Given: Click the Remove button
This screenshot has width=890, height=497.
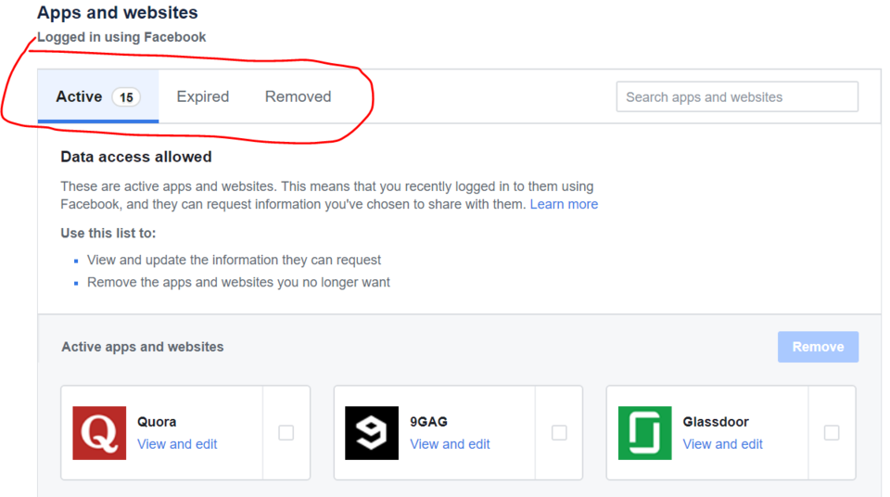Looking at the screenshot, I should pyautogui.click(x=818, y=347).
